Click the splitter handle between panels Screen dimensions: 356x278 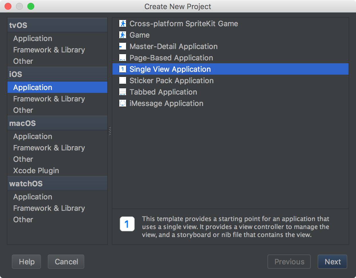(x=110, y=131)
